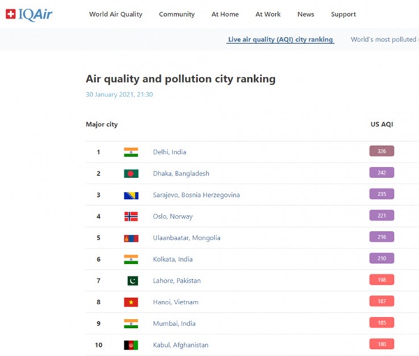Click the Afghanistan flag icon

click(131, 345)
